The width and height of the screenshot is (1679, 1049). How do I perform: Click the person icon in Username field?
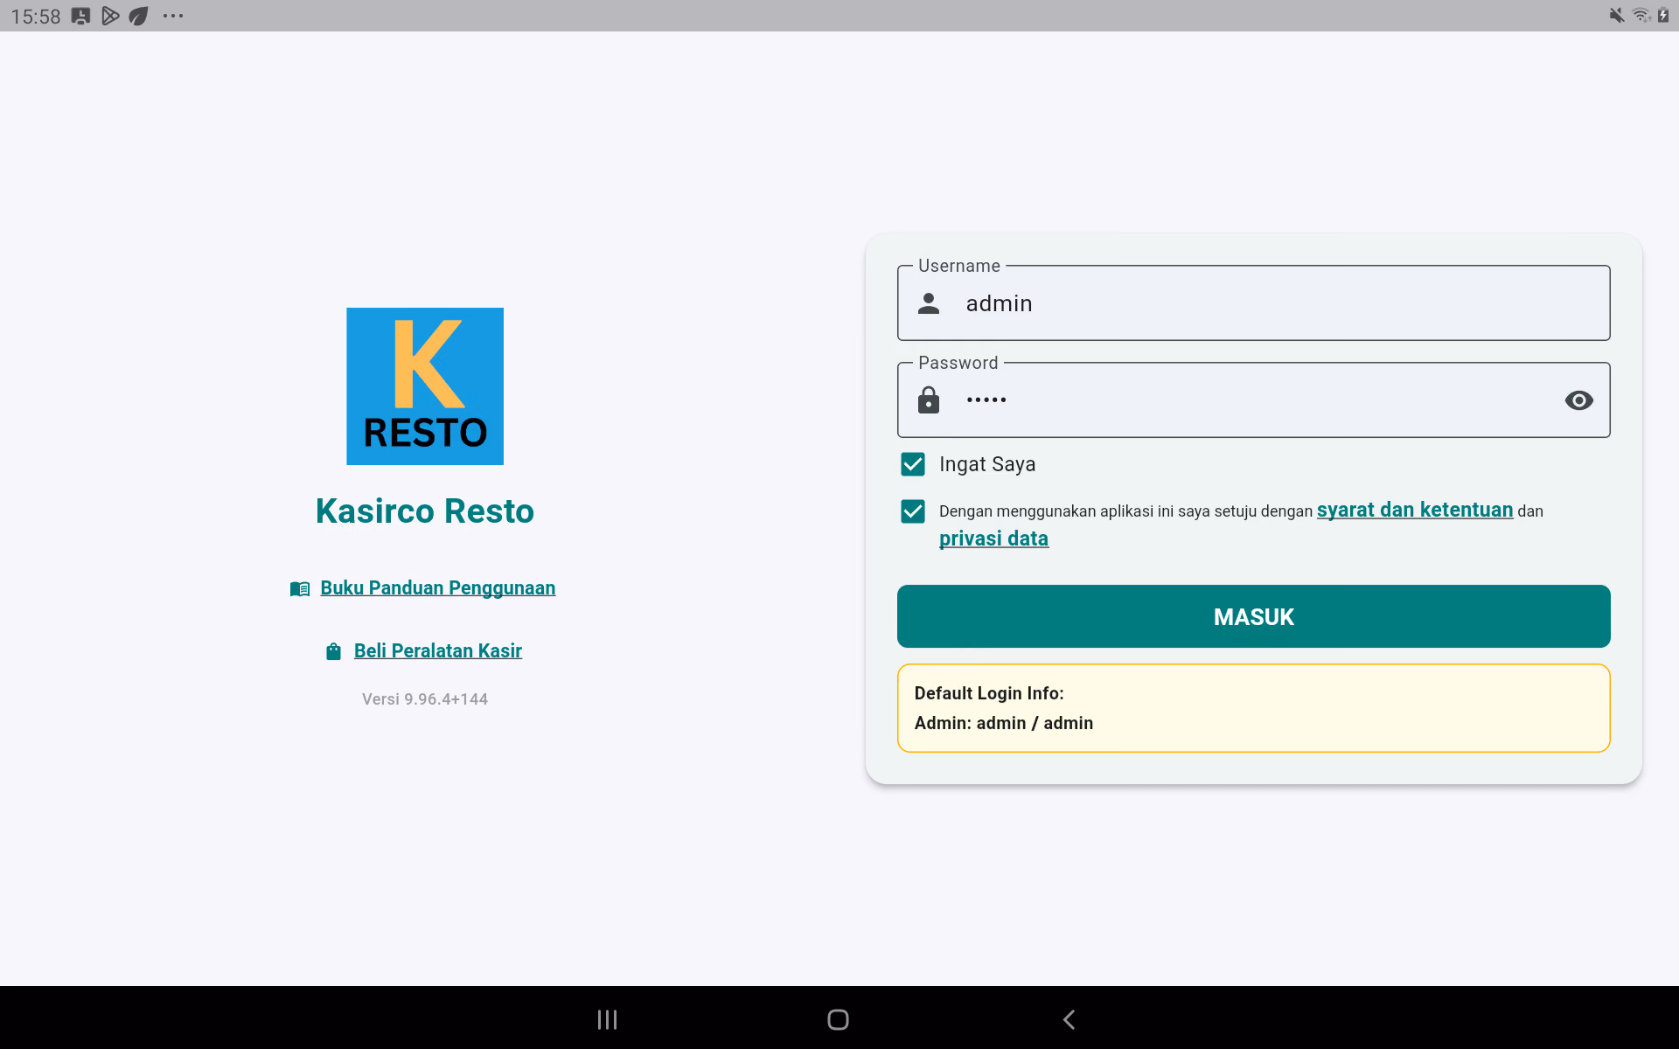(x=929, y=303)
